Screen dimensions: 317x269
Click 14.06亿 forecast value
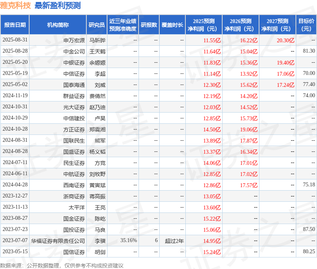(x=212, y=163)
